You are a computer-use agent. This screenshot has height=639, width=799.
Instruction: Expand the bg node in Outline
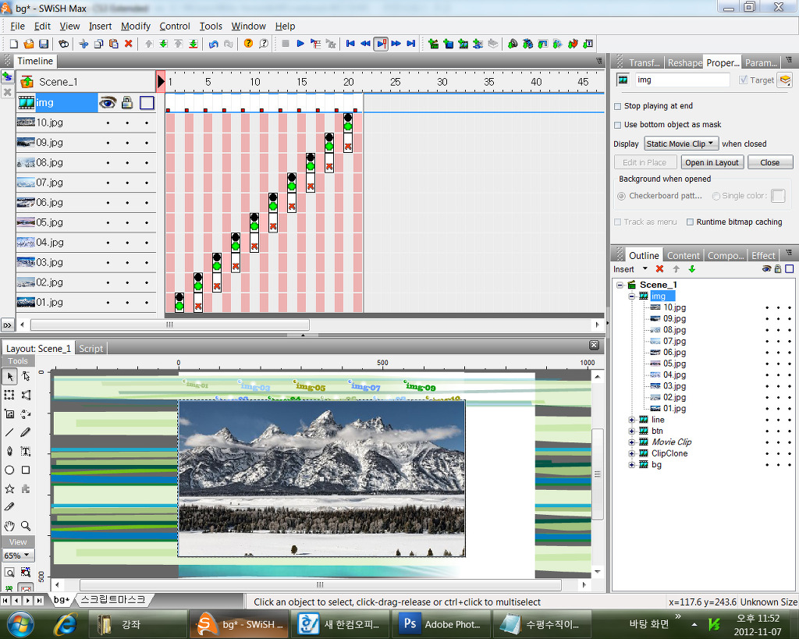coord(632,465)
